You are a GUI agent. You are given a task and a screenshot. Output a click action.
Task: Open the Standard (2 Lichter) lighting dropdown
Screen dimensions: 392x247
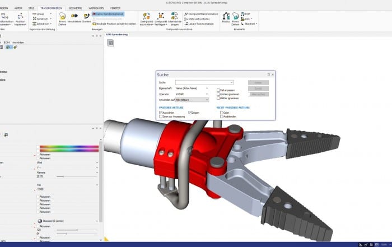pyautogui.click(x=67, y=221)
